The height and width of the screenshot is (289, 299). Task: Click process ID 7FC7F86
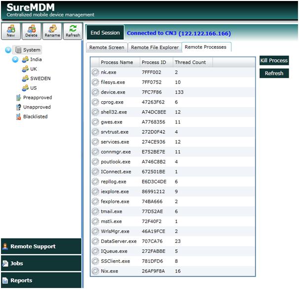(152, 92)
